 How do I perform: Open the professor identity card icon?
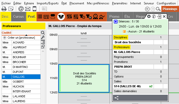coord(46,17)
